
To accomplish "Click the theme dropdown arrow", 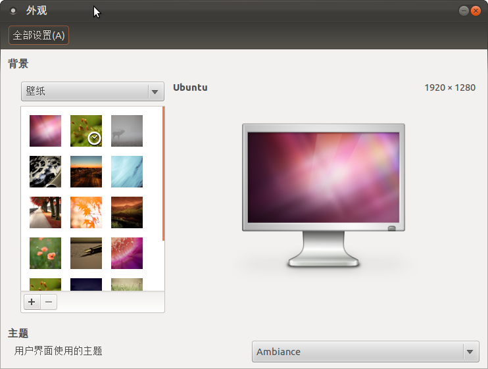I will coord(470,352).
